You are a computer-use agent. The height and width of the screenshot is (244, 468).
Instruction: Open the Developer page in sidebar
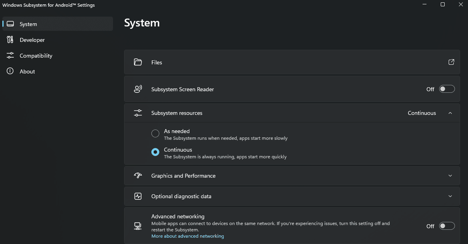pos(58,39)
